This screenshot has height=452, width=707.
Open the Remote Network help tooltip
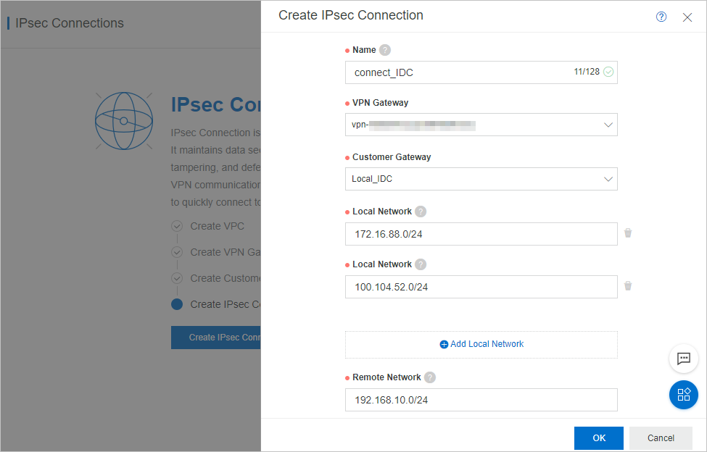click(x=430, y=377)
